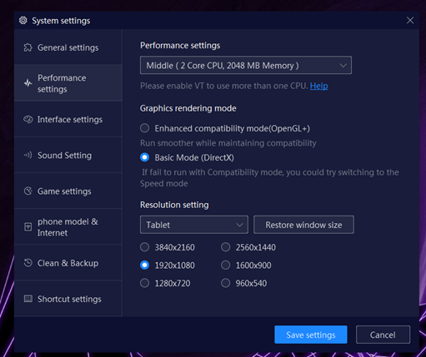Click the Interface settings palette icon
This screenshot has height=357, width=426.
pos(28,119)
